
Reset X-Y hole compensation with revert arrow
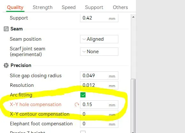pos(77,104)
